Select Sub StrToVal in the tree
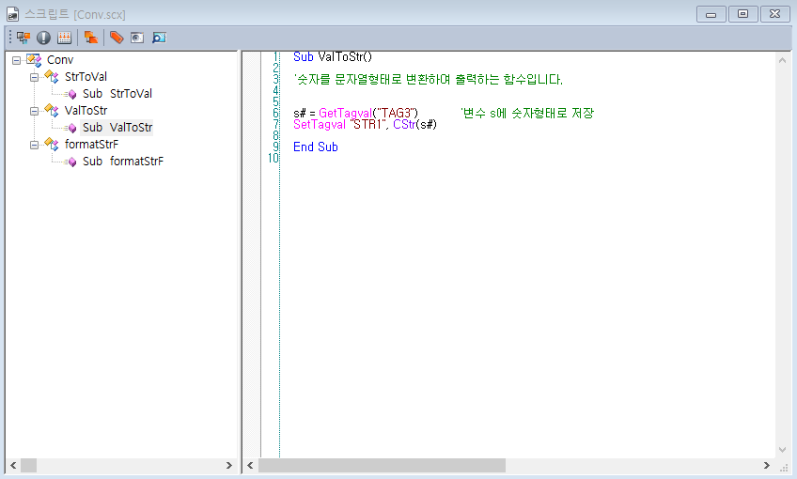 click(x=117, y=94)
